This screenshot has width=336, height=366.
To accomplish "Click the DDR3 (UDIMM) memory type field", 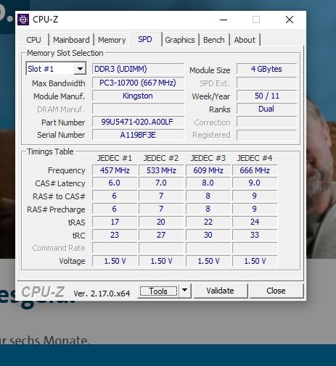I will tap(138, 69).
